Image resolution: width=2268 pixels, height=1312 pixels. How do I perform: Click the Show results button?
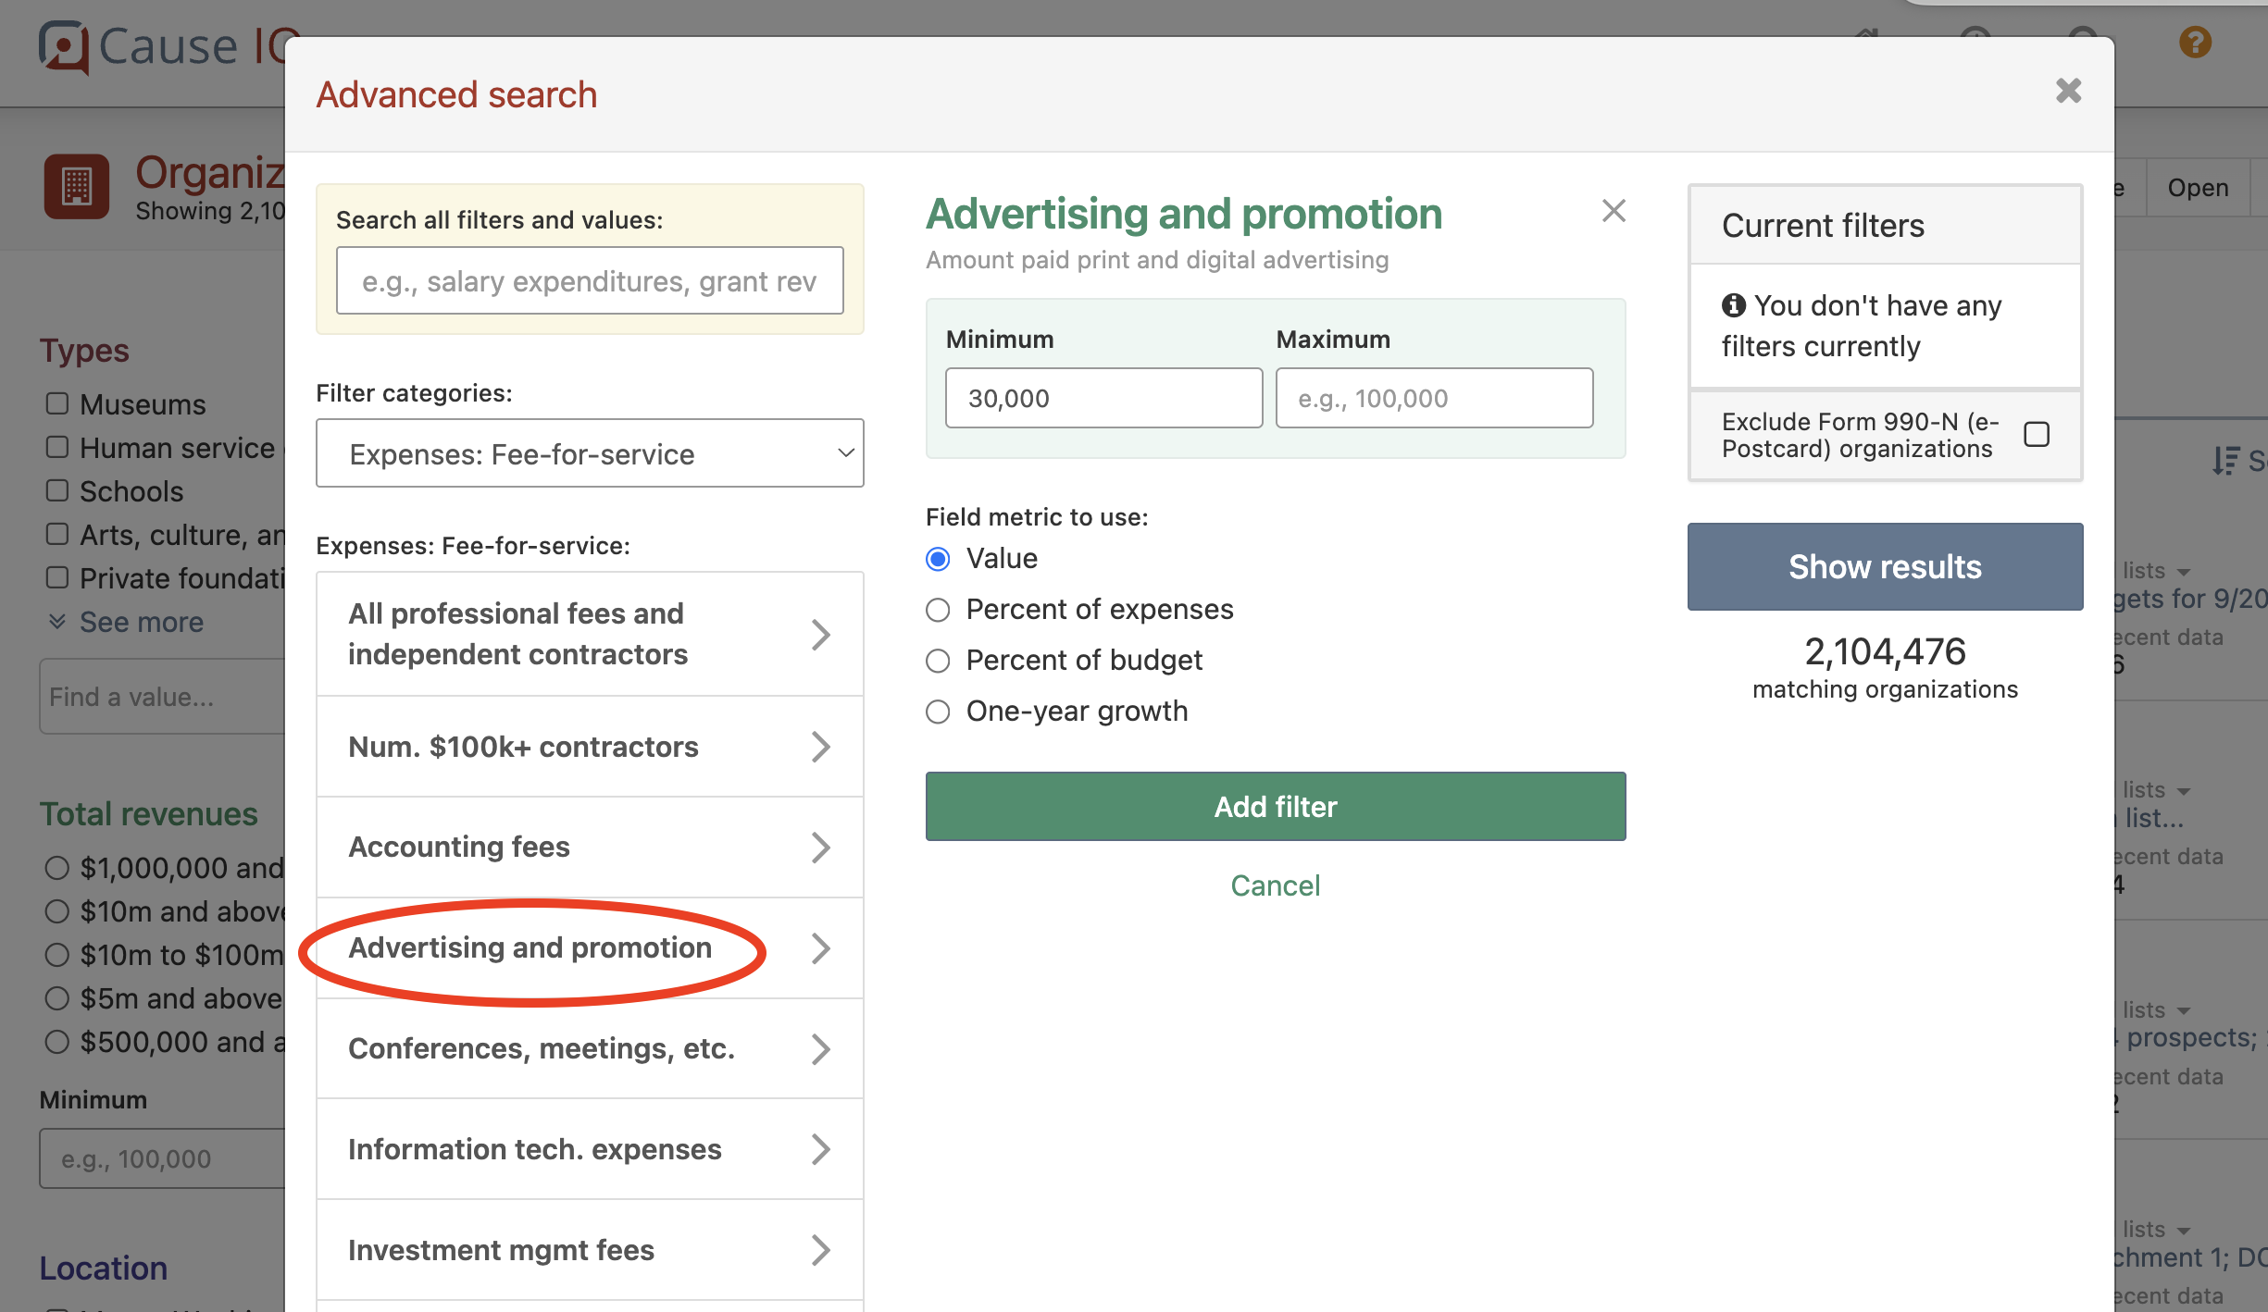(x=1885, y=566)
